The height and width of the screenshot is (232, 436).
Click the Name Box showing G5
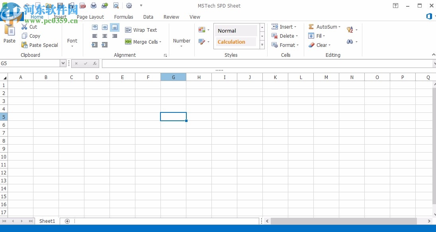click(x=30, y=64)
